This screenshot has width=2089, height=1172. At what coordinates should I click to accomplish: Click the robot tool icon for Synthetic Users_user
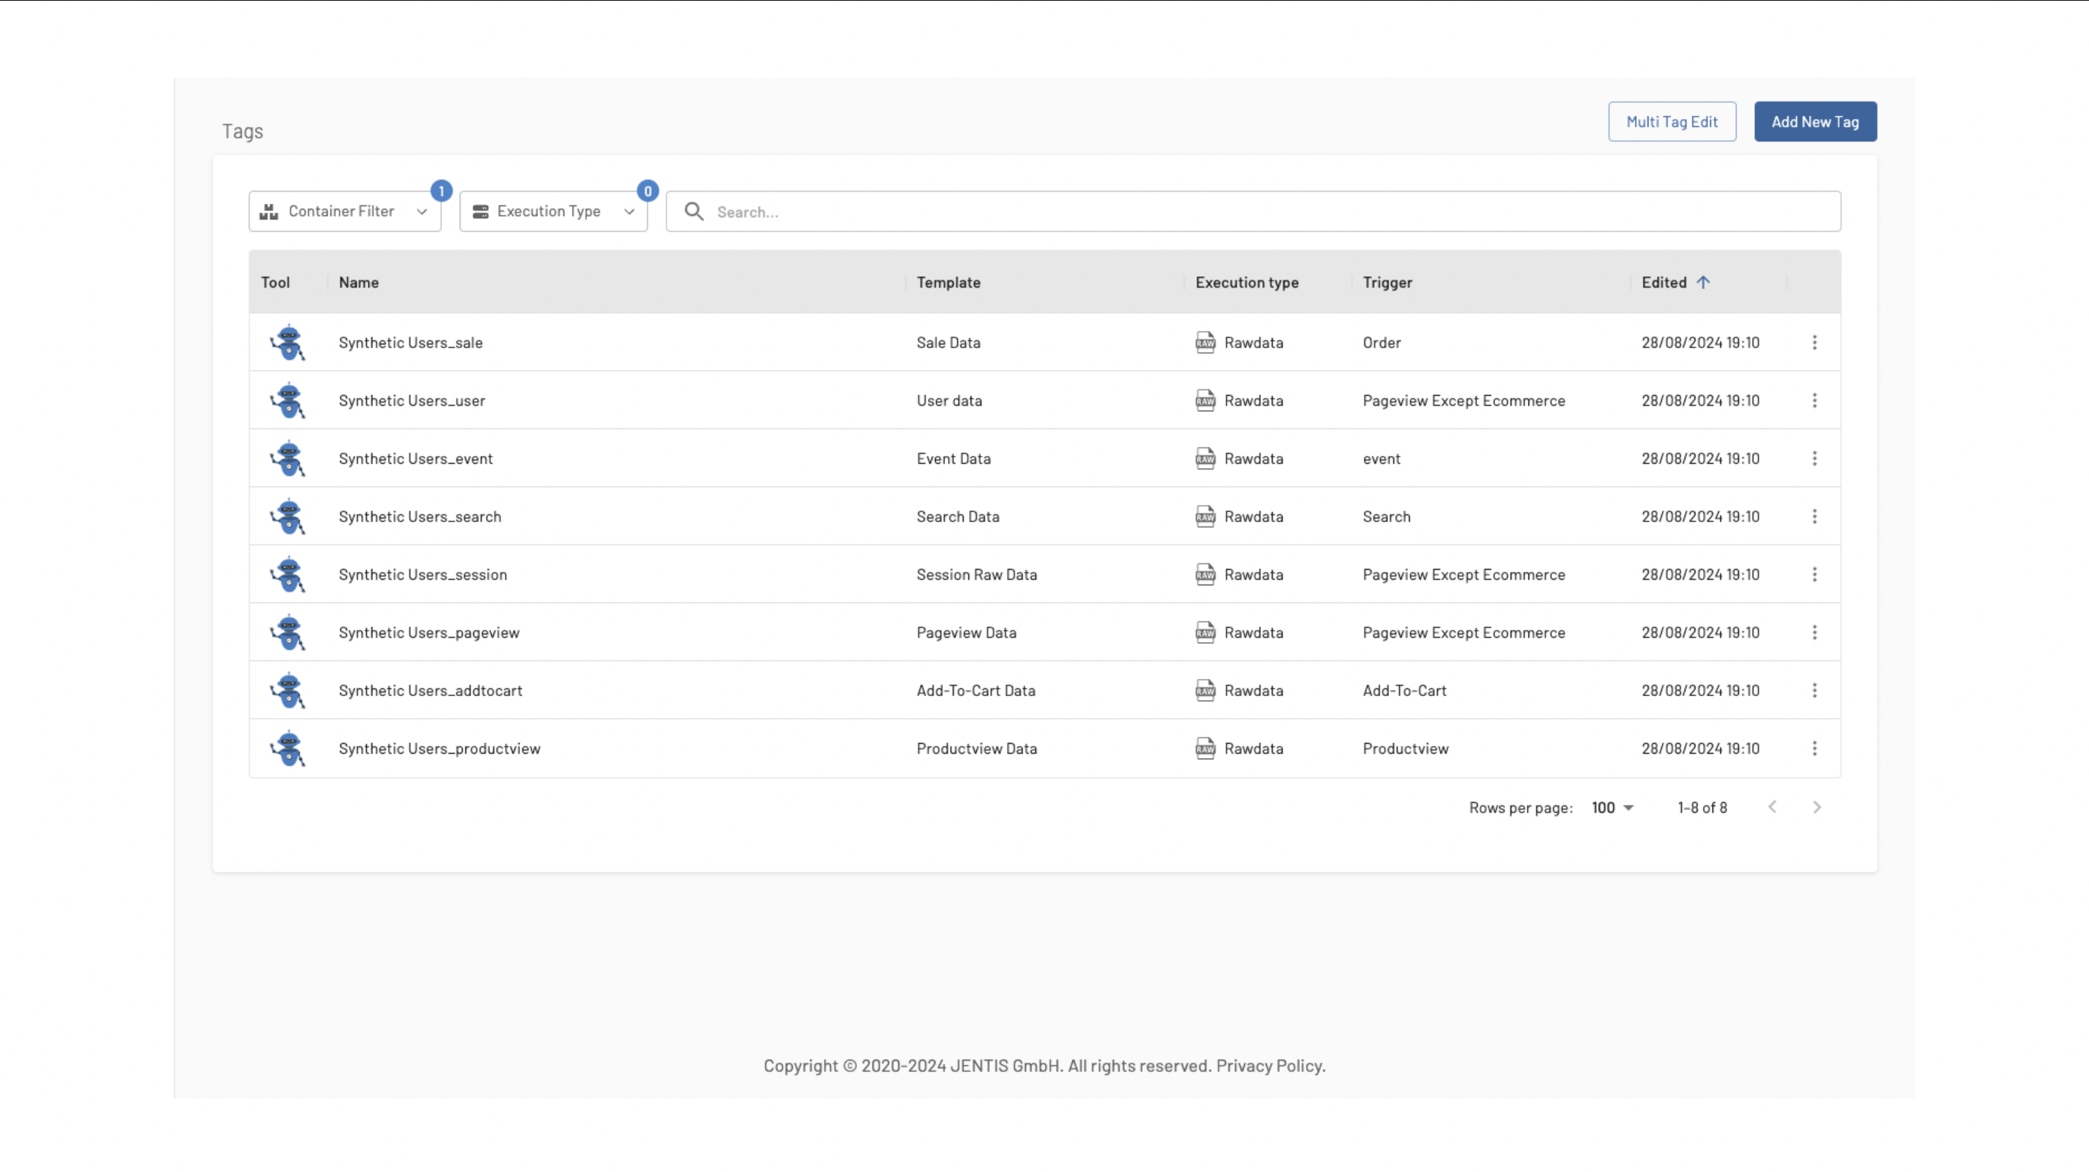coord(288,401)
